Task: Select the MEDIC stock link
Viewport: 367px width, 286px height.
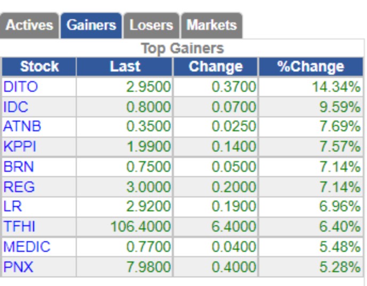Action: click(x=27, y=247)
